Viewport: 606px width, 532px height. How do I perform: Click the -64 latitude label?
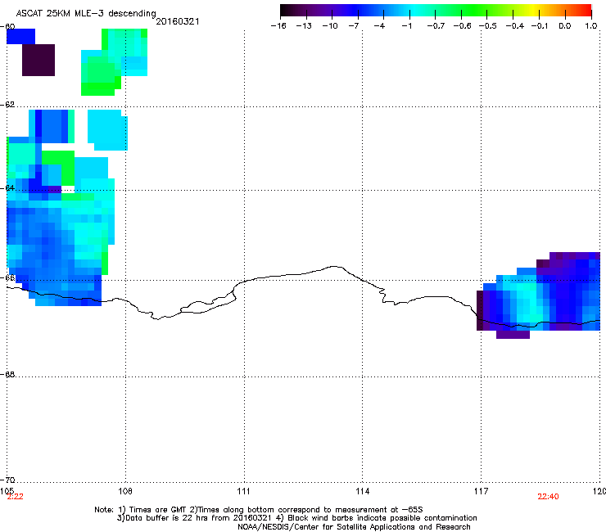point(7,187)
